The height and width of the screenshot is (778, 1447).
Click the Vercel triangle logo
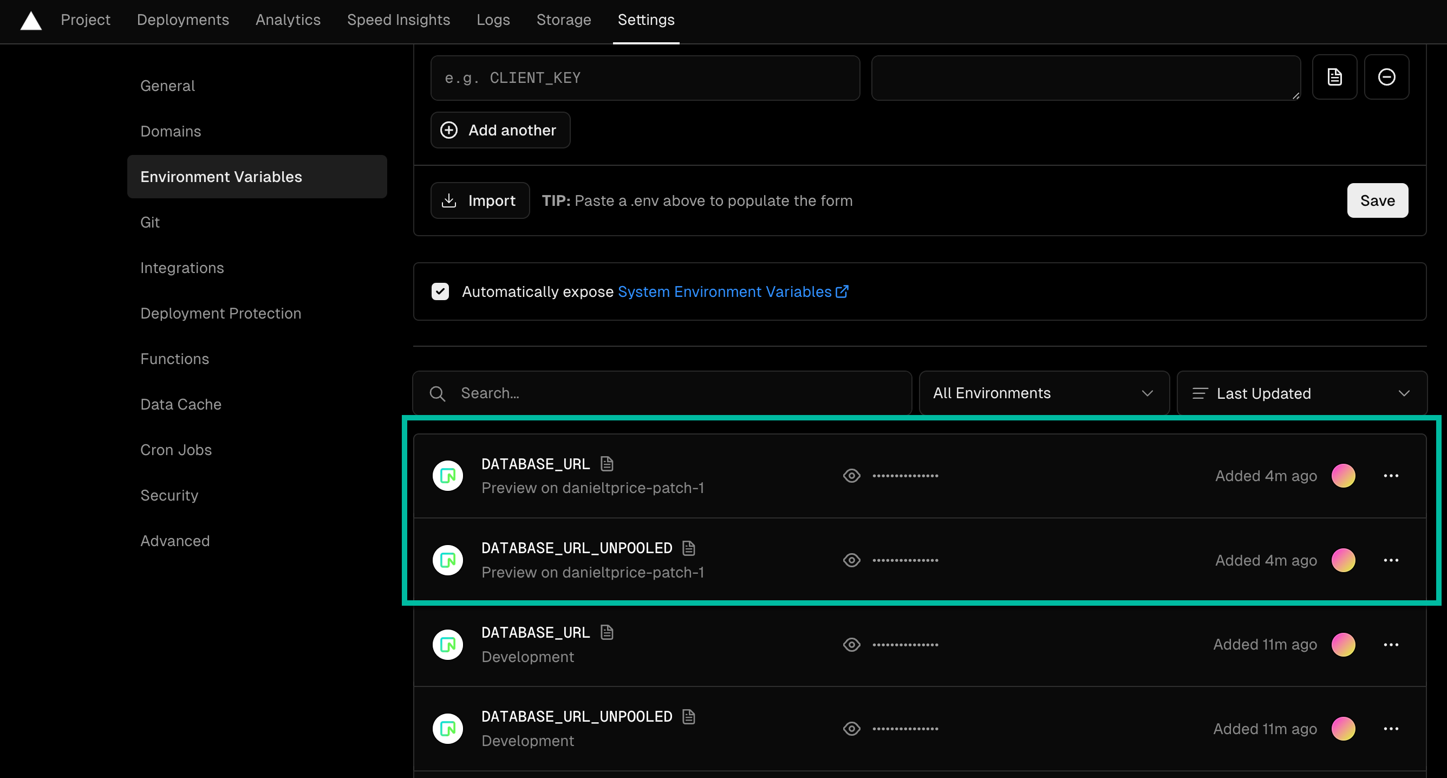tap(31, 21)
